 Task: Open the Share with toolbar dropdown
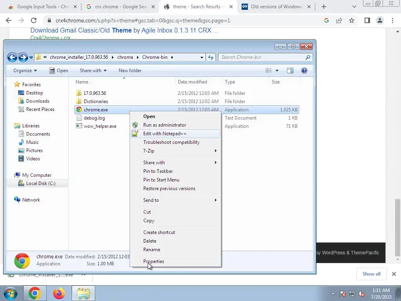click(93, 71)
